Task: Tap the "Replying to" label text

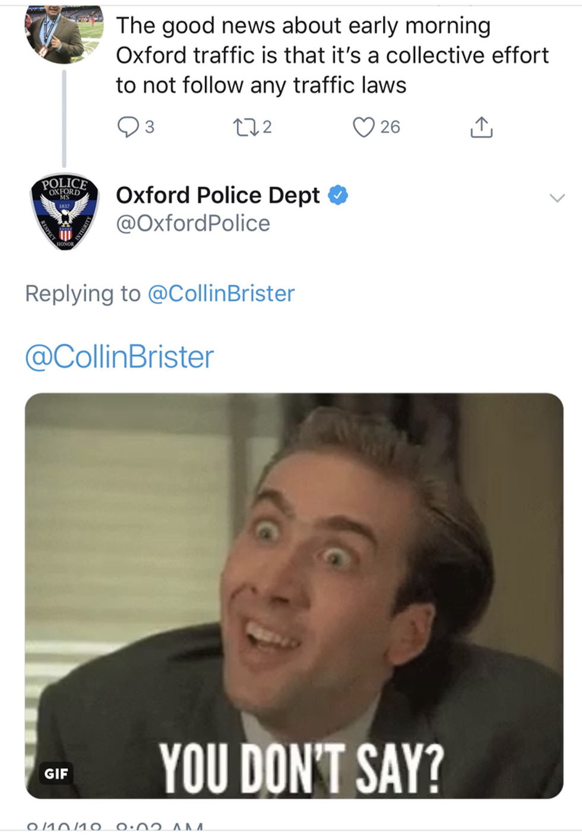Action: (83, 294)
